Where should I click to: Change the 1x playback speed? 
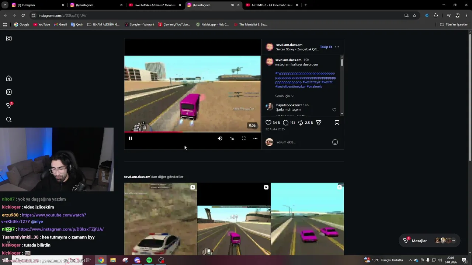232,138
